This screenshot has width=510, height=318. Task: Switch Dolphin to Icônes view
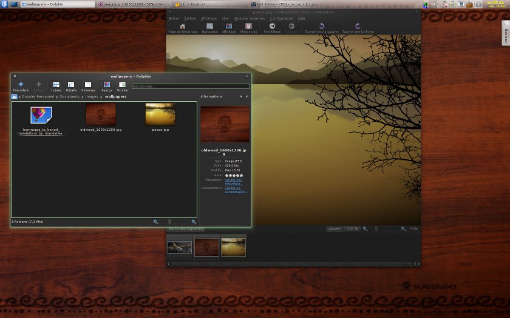click(56, 86)
